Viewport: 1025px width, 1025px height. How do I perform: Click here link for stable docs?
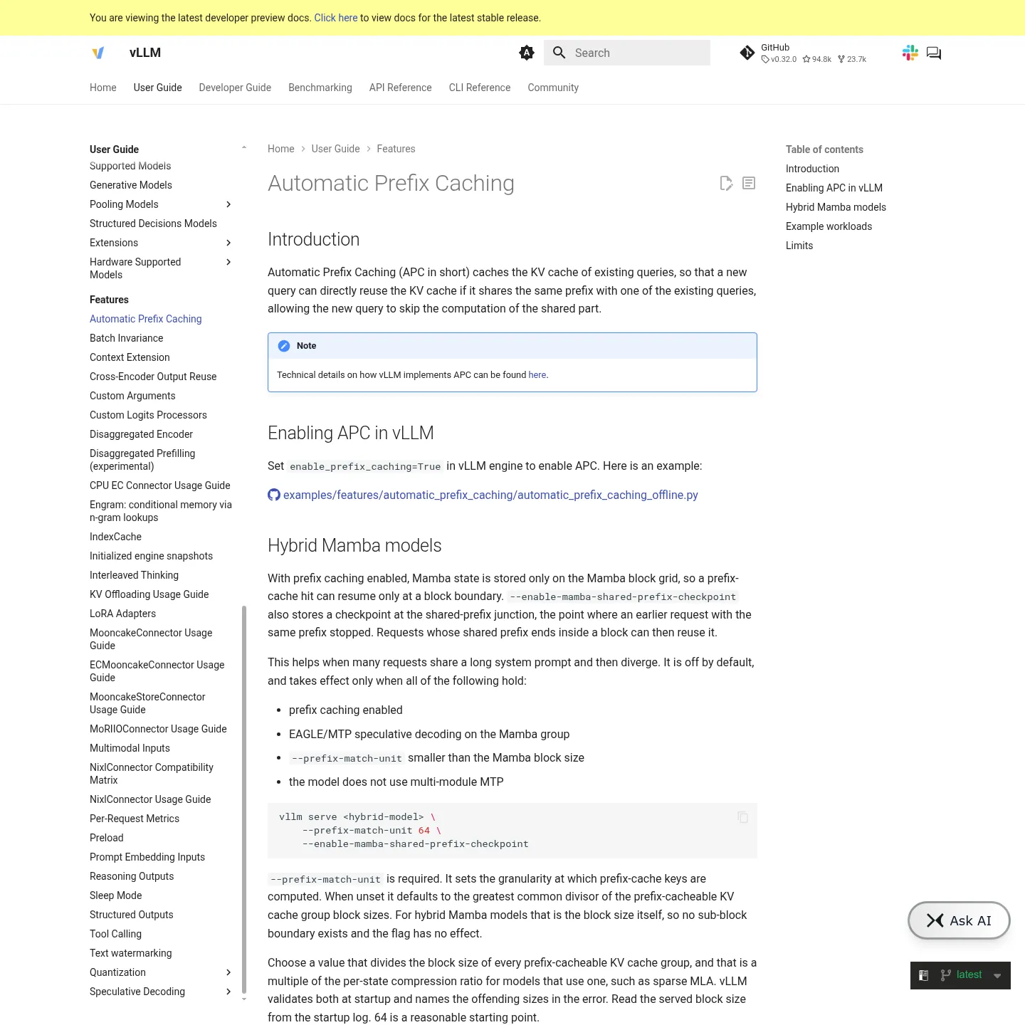(336, 18)
